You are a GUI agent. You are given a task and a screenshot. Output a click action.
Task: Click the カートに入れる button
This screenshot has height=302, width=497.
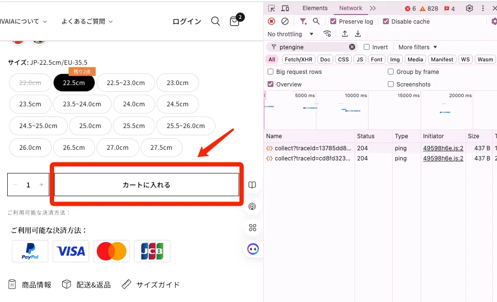(146, 185)
